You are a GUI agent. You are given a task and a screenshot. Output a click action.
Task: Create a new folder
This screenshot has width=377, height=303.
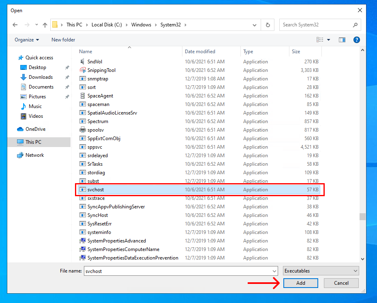point(63,39)
